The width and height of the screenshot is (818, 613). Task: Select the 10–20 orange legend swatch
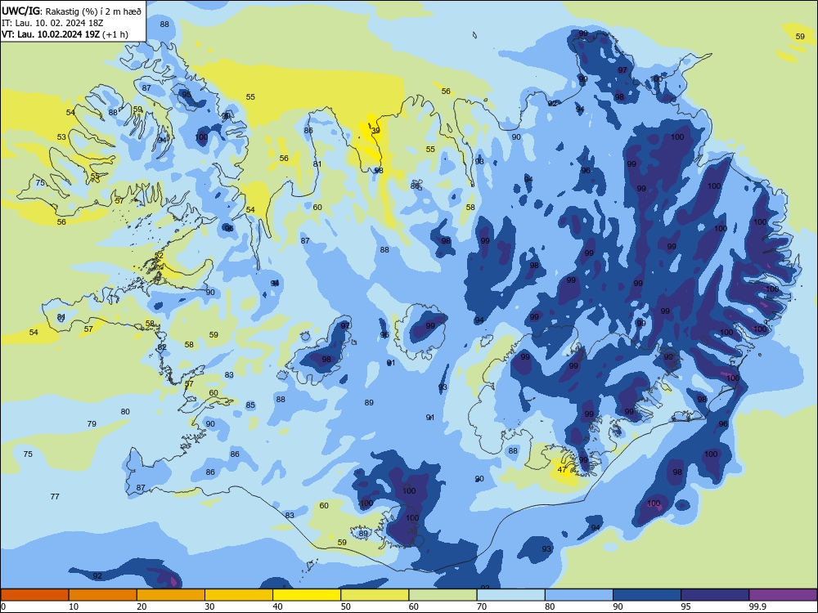(103, 595)
